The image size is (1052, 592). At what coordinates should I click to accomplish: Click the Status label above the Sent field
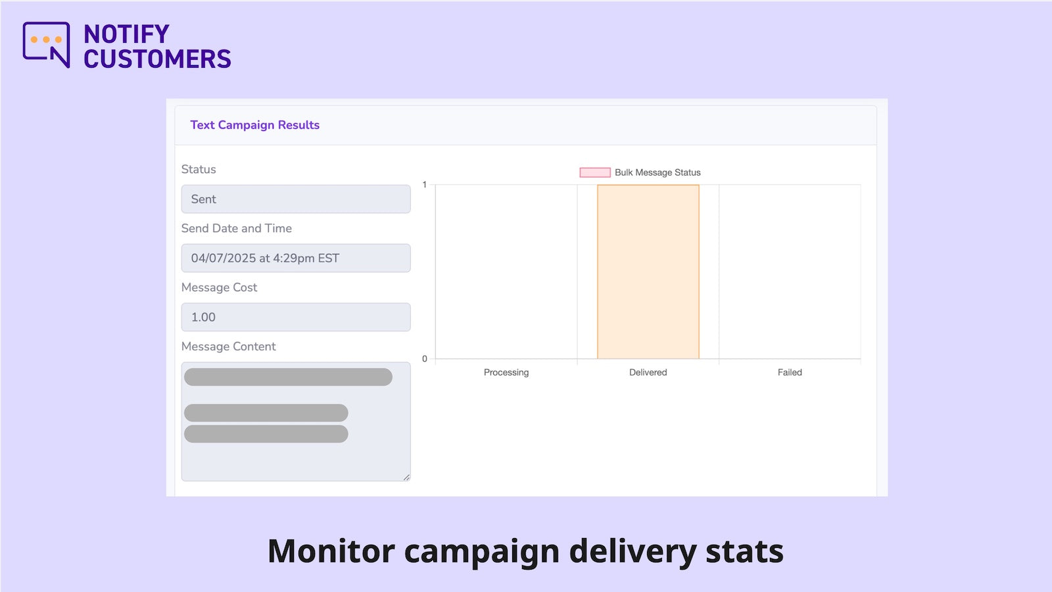click(x=198, y=169)
